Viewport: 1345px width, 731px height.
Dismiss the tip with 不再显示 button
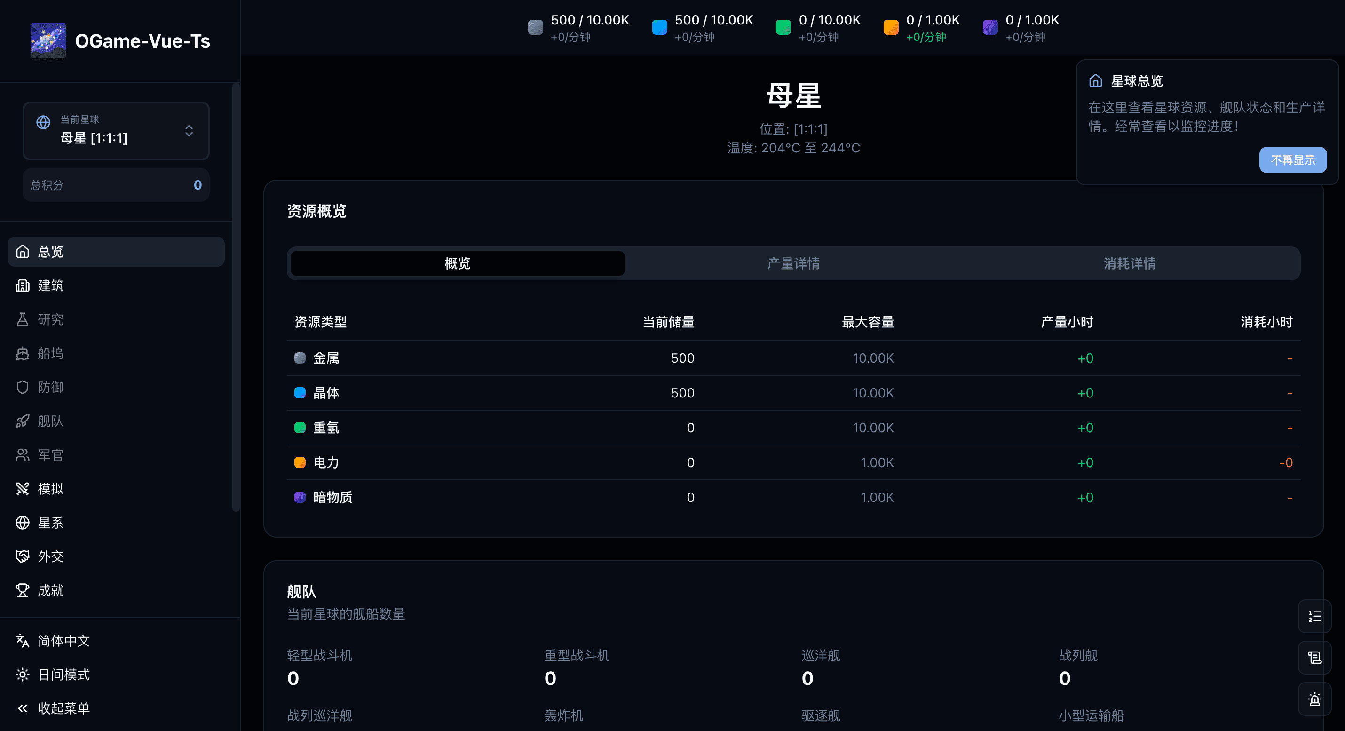point(1293,160)
